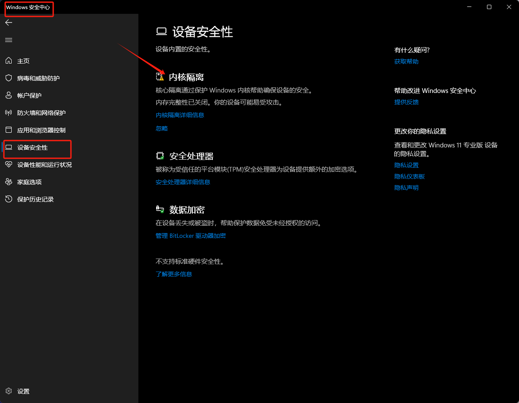Click the 数据加密 heading text

pos(187,210)
